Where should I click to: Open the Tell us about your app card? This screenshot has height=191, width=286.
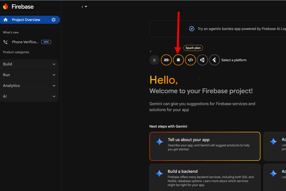coord(205,146)
